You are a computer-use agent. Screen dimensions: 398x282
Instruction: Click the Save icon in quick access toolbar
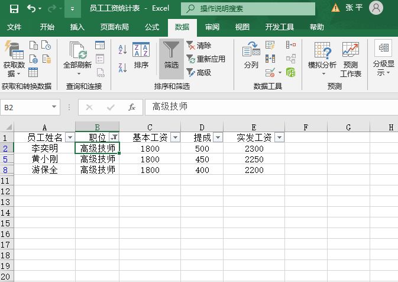click(x=14, y=9)
